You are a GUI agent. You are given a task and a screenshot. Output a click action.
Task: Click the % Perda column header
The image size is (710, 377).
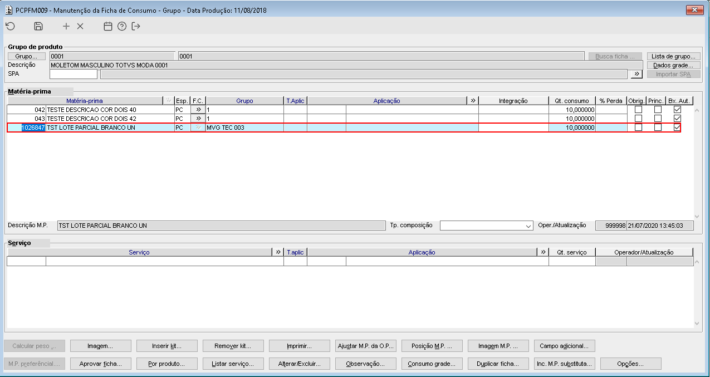click(611, 101)
